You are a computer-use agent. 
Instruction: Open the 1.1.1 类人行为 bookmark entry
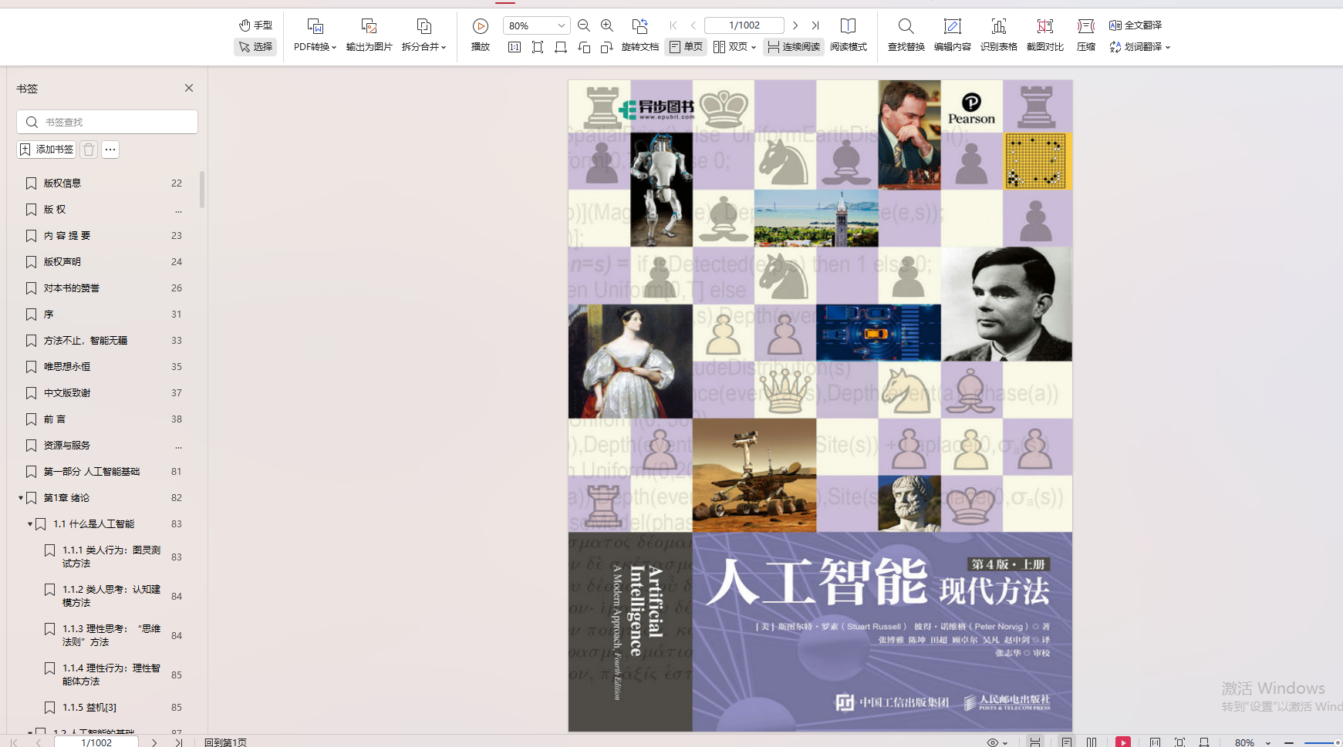[x=111, y=557]
